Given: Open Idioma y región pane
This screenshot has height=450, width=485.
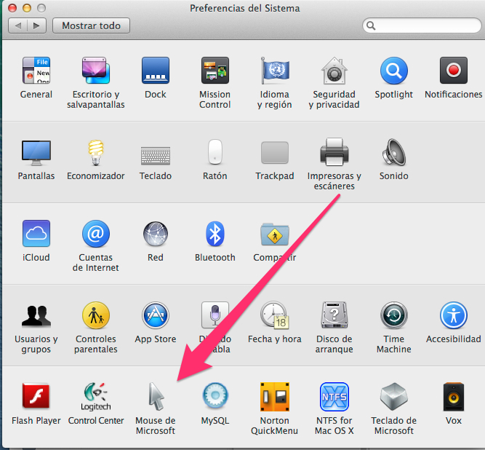Looking at the screenshot, I should point(275,71).
